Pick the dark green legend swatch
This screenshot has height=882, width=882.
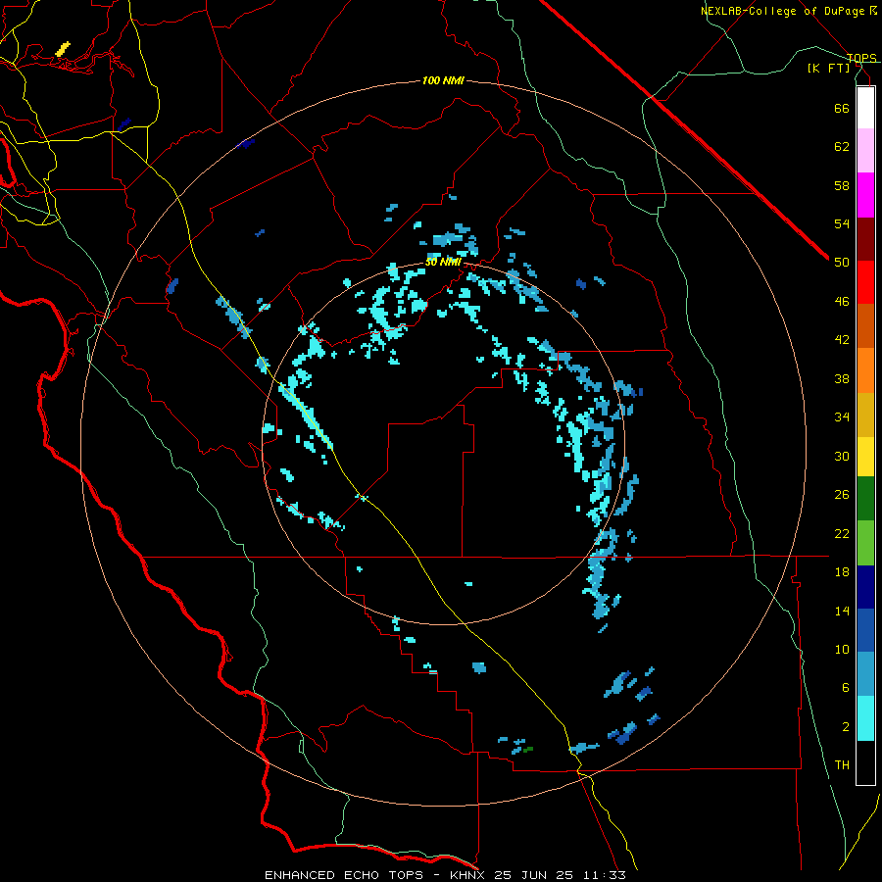[865, 499]
